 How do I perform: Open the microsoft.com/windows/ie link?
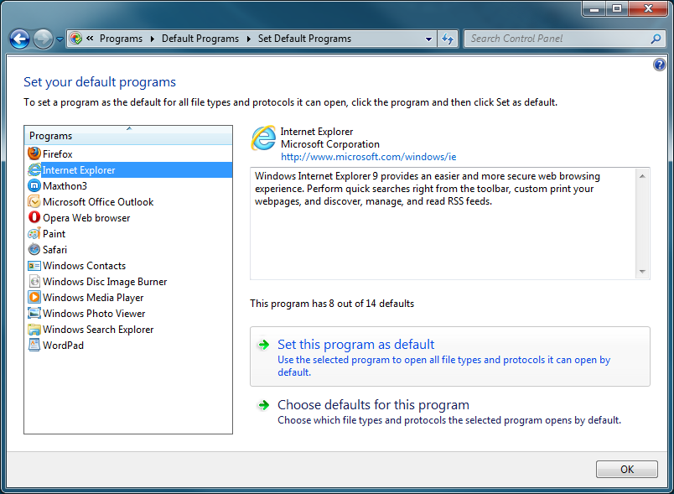coord(368,157)
